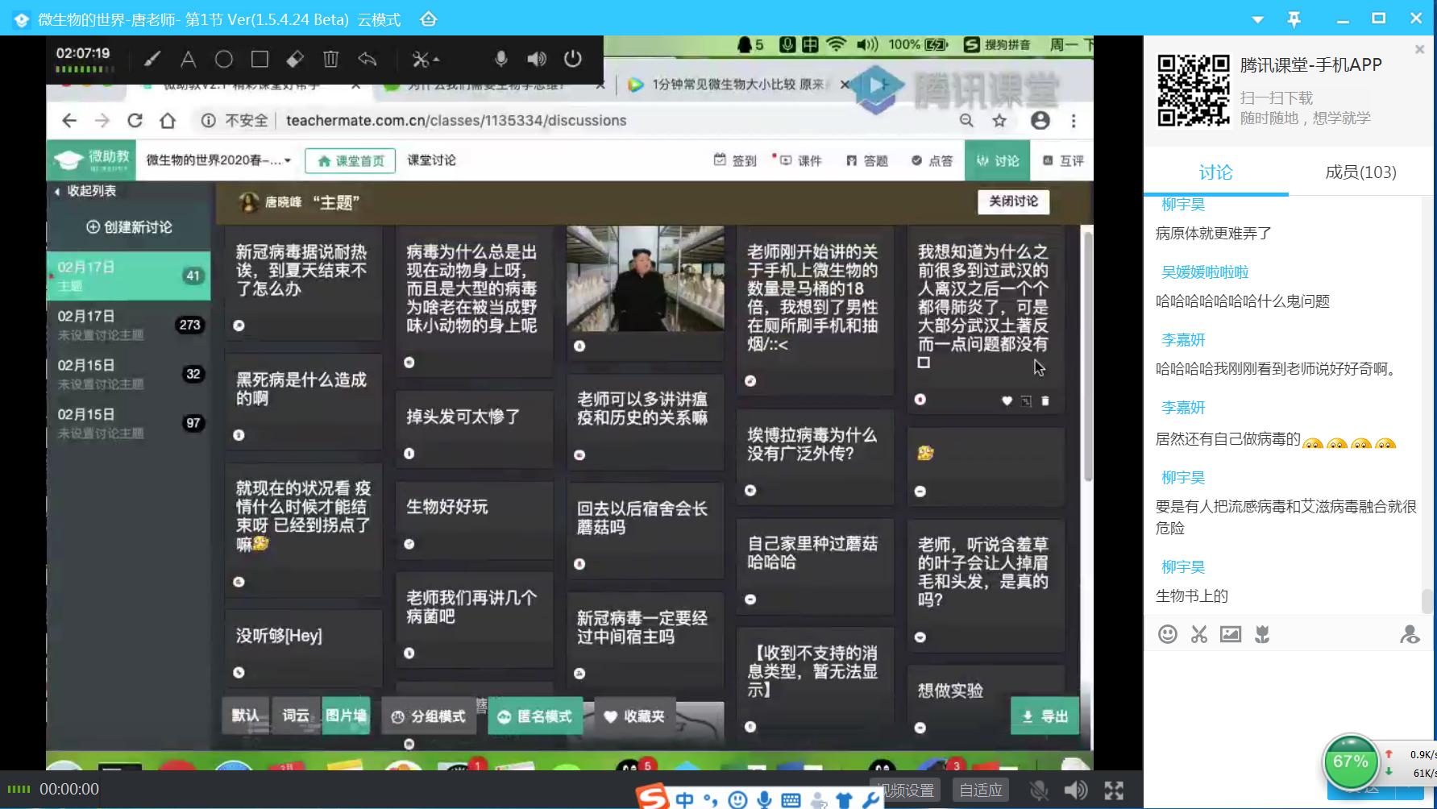The height and width of the screenshot is (809, 1437).
Task: Select the pen drawing tool
Action: [152, 59]
